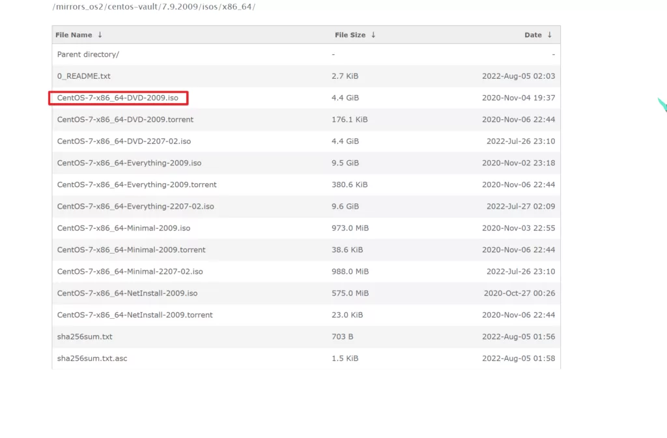Screen dimensions: 667x438
Task: Download CentOS-7-x86_64-Minimal-2009.iso
Action: 124,228
